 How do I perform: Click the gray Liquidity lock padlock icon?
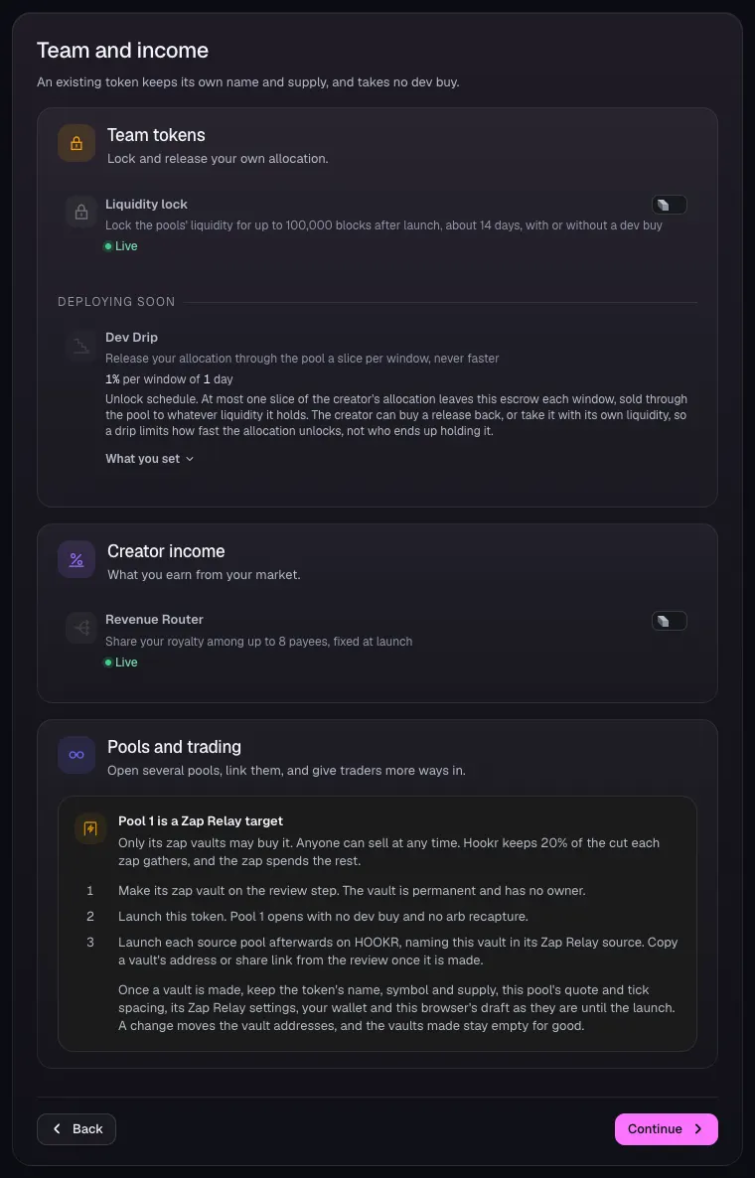coord(81,212)
